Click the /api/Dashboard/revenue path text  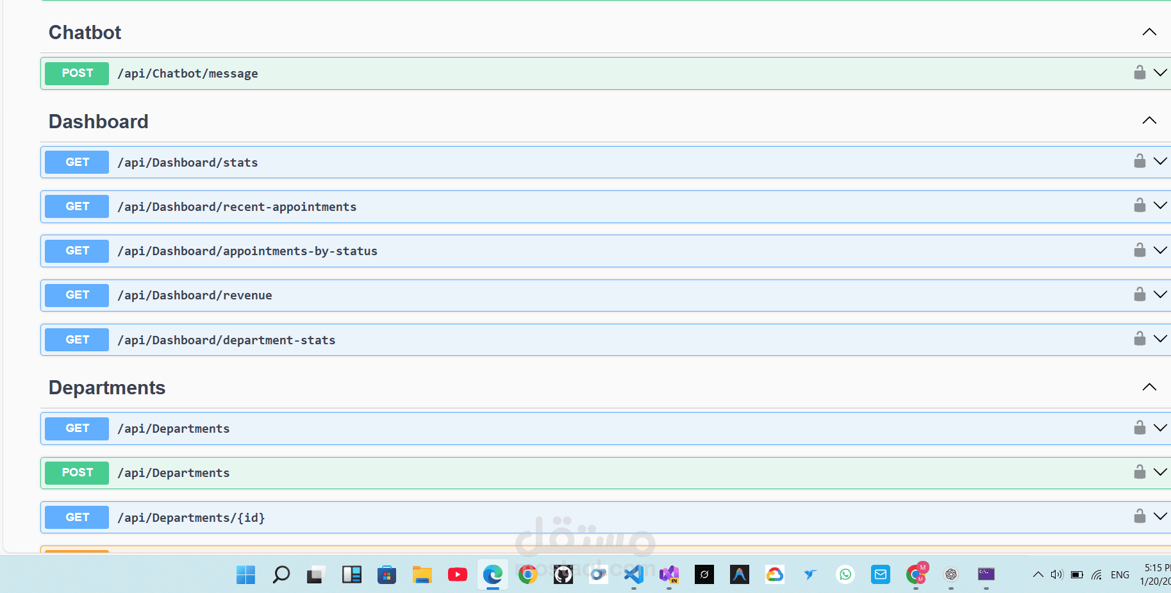pos(195,296)
